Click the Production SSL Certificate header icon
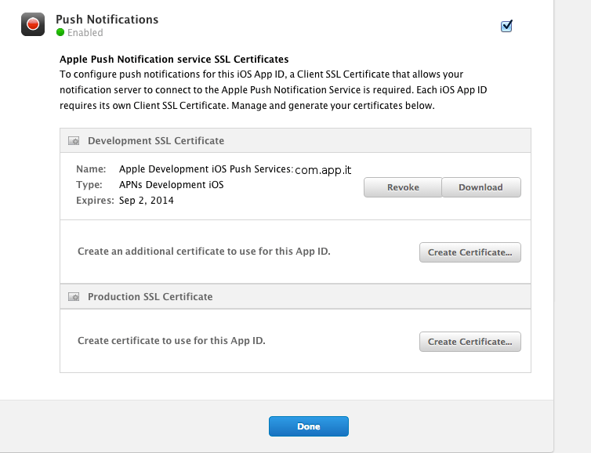591x453 pixels. click(74, 297)
